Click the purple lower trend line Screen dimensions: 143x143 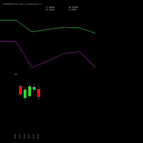pyautogui.click(x=48, y=61)
